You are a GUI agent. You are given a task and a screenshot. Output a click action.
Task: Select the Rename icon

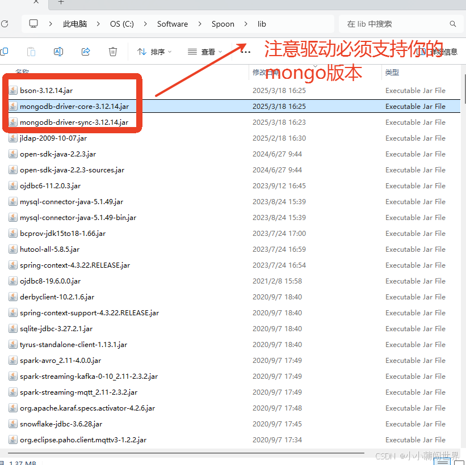click(x=58, y=51)
